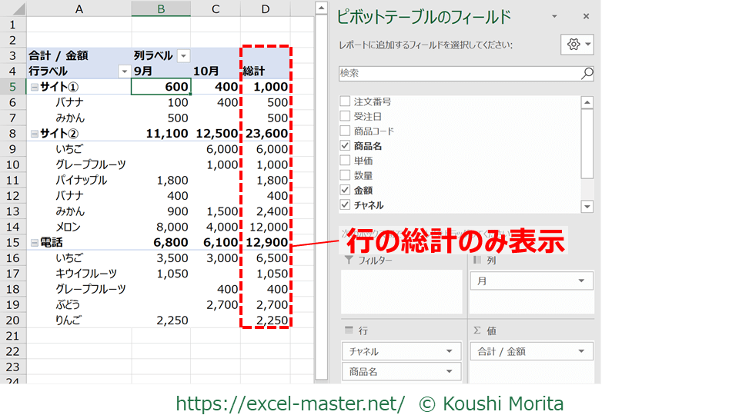
Task: Click the search magnifier icon in field list
Action: click(x=587, y=74)
